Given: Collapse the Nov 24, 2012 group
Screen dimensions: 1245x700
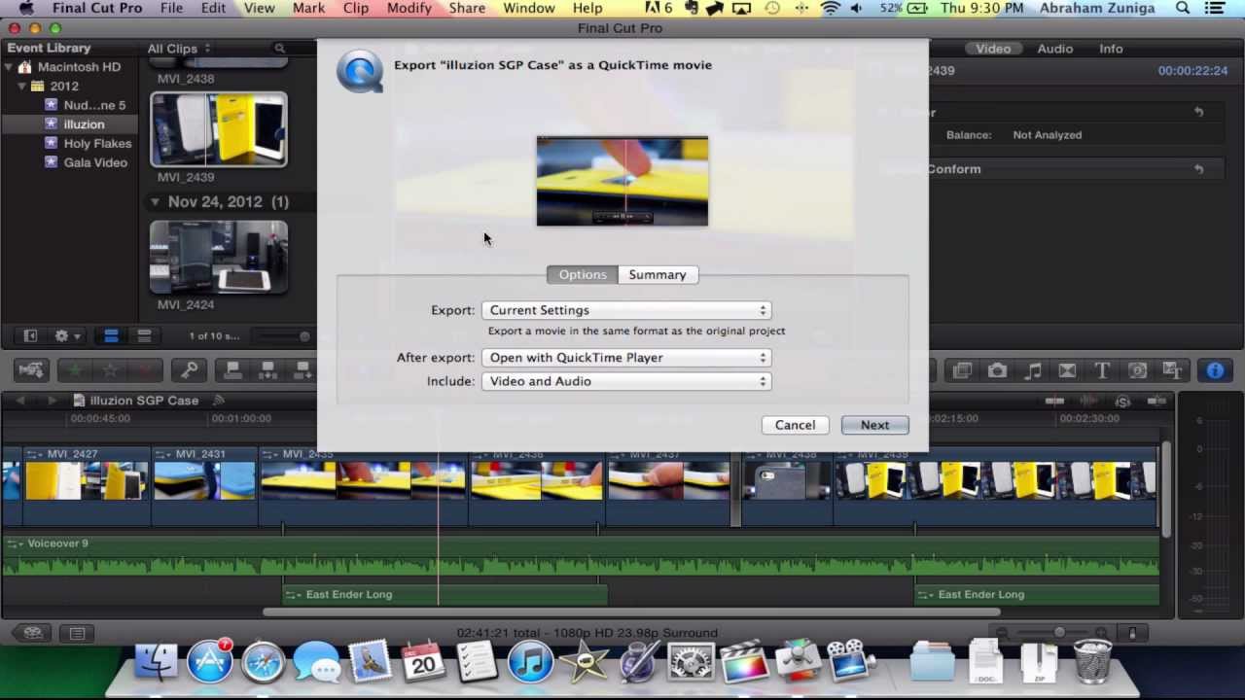Looking at the screenshot, I should pos(155,202).
